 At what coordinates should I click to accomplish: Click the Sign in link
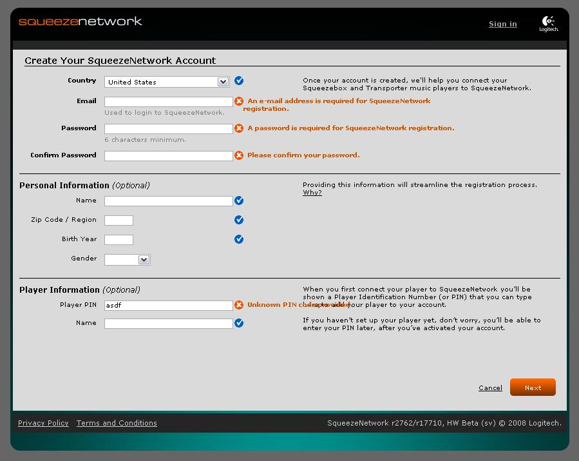(502, 24)
